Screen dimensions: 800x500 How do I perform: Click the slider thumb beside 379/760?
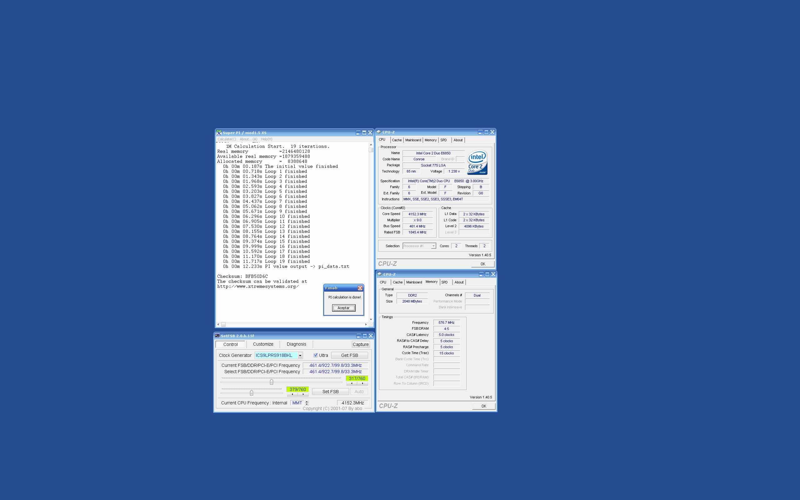click(x=252, y=393)
